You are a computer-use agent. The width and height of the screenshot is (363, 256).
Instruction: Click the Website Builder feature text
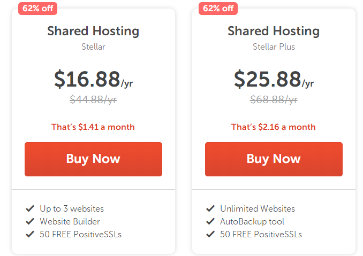tap(70, 221)
